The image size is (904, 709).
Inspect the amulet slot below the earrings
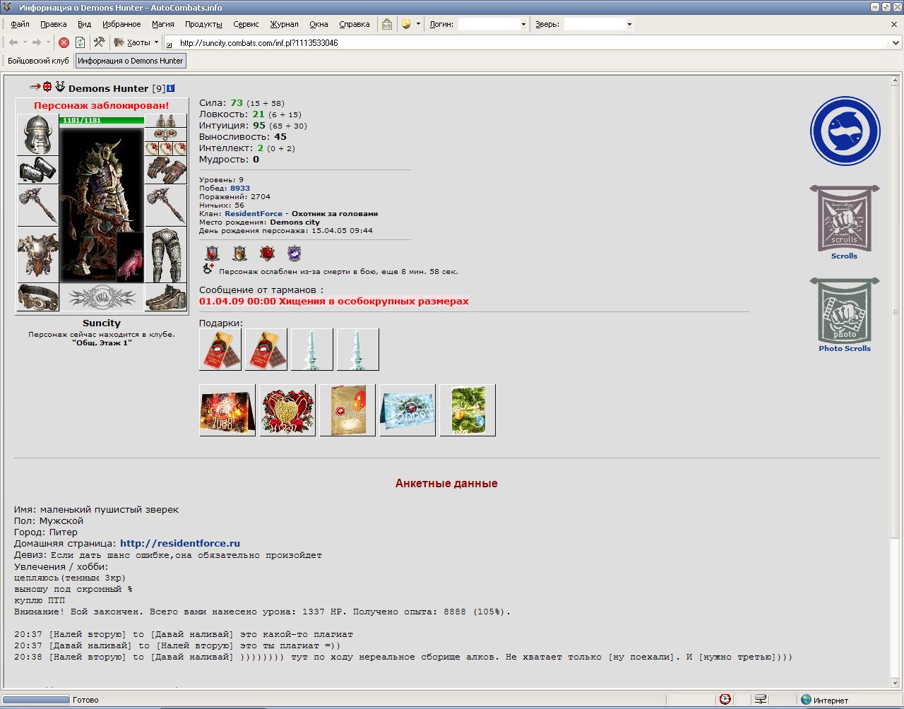click(x=166, y=135)
